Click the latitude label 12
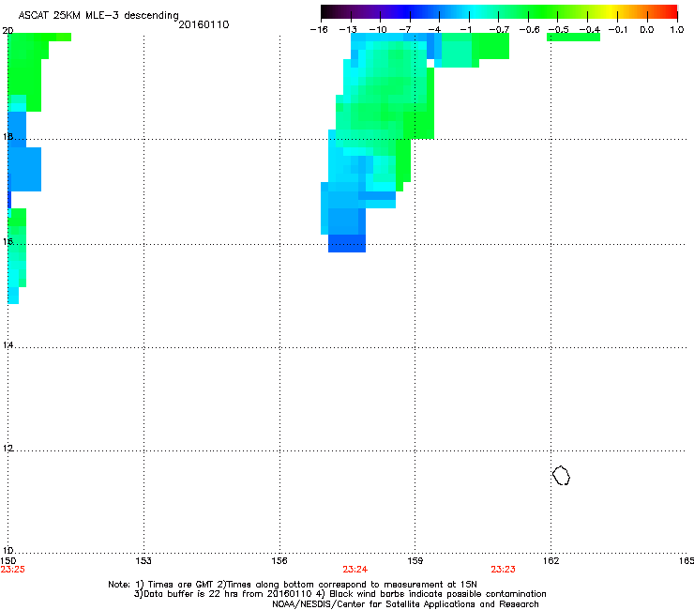Image resolution: width=694 pixels, height=610 pixels. click(8, 449)
